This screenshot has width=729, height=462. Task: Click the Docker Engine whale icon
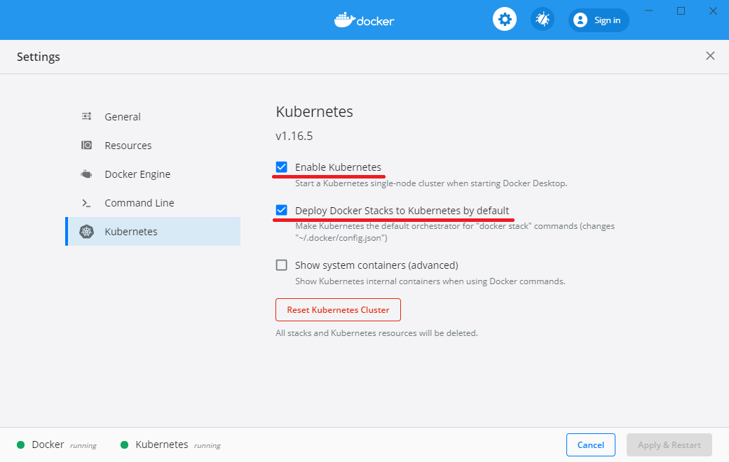click(x=86, y=174)
